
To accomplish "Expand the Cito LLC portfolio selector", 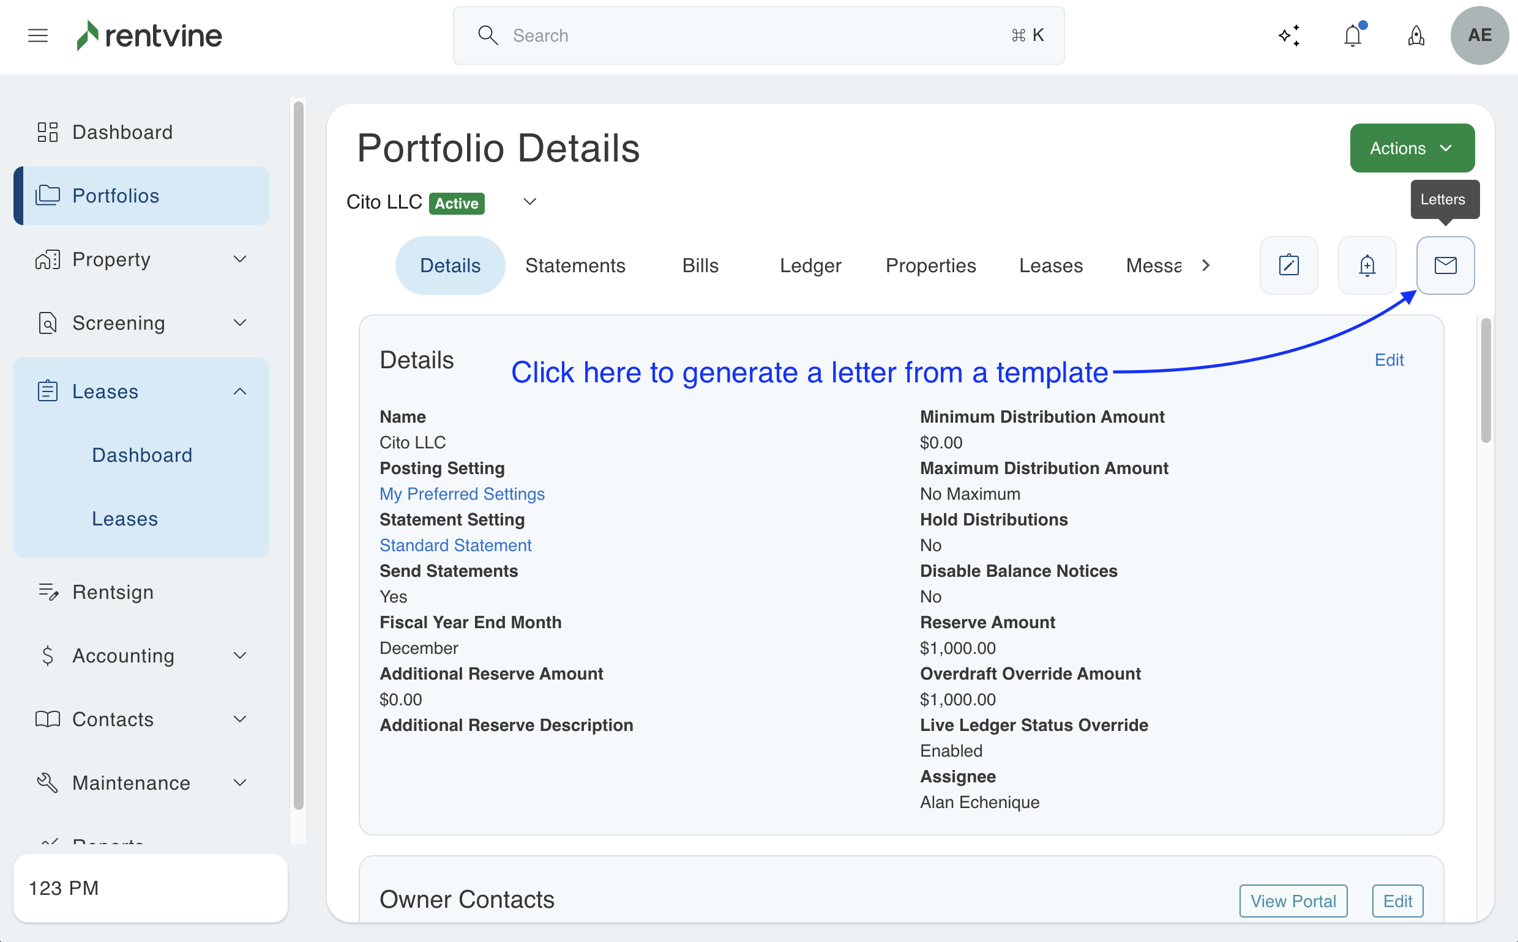I will click(x=529, y=202).
